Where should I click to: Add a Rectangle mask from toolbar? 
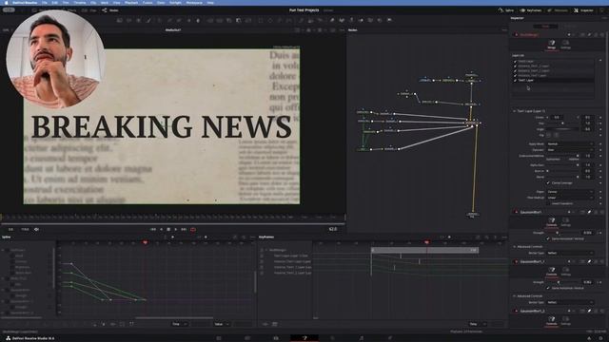pyautogui.click(x=260, y=20)
